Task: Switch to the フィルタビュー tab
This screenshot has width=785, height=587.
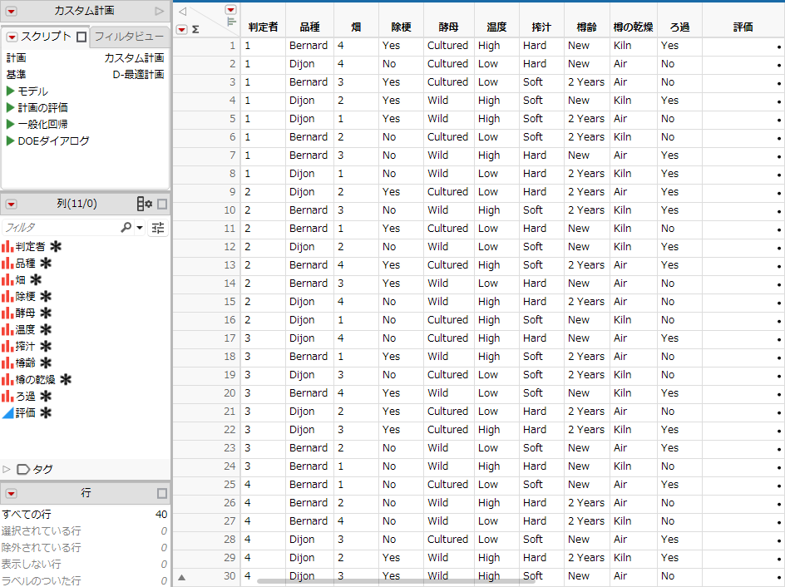Action: point(129,37)
